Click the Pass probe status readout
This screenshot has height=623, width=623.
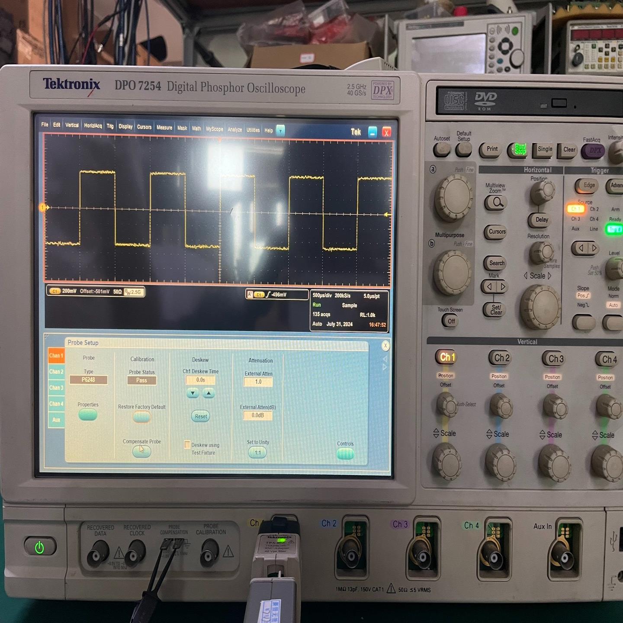tap(141, 380)
